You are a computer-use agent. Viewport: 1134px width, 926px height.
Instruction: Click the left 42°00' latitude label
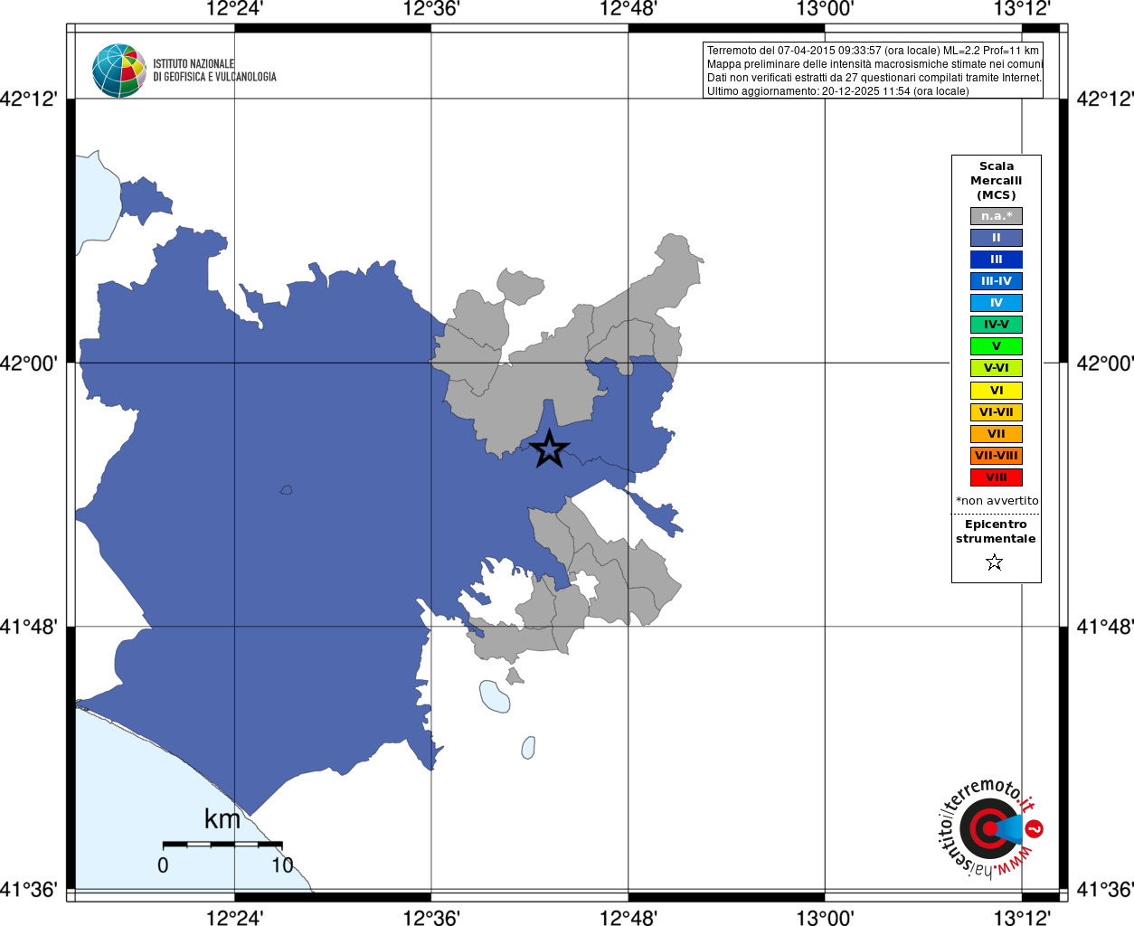(29, 364)
